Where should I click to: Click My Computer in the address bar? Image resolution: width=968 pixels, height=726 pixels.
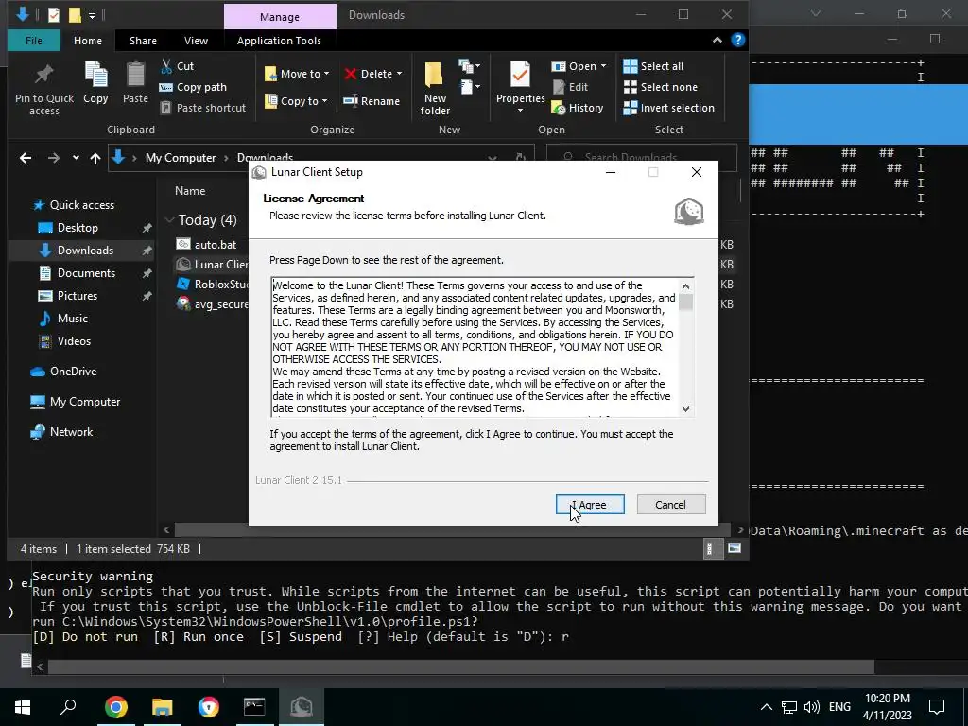pos(181,158)
